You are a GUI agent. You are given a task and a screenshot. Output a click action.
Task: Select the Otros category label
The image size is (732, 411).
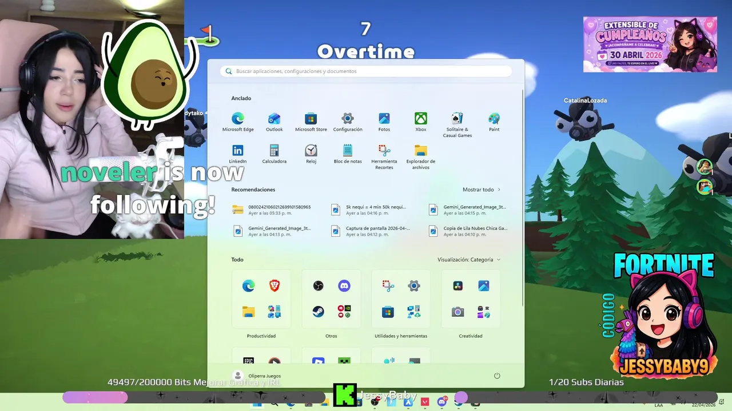tap(331, 336)
